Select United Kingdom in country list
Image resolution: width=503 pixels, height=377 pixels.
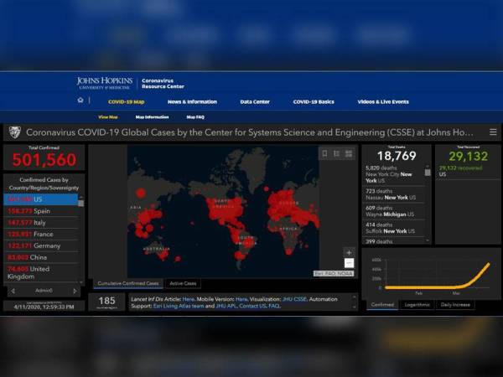(x=41, y=272)
